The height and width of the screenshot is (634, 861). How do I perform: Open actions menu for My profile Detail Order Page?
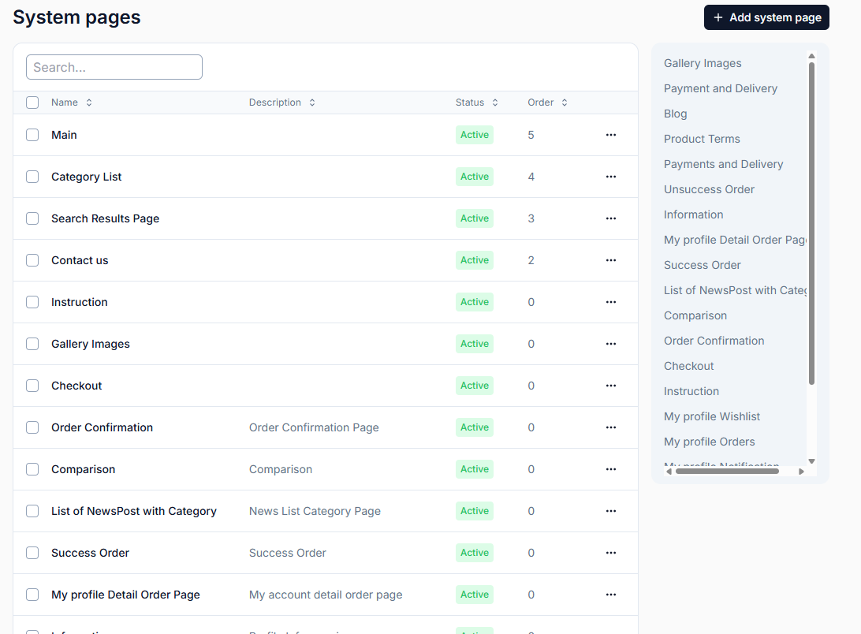pos(610,594)
